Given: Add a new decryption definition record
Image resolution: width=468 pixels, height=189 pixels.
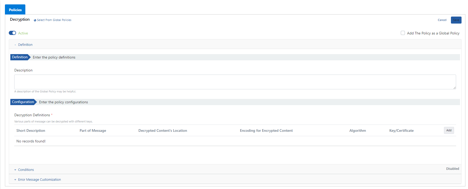Looking at the screenshot, I should (449, 130).
